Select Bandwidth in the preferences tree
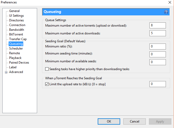This screenshot has width=174, height=128. [x=16, y=30]
